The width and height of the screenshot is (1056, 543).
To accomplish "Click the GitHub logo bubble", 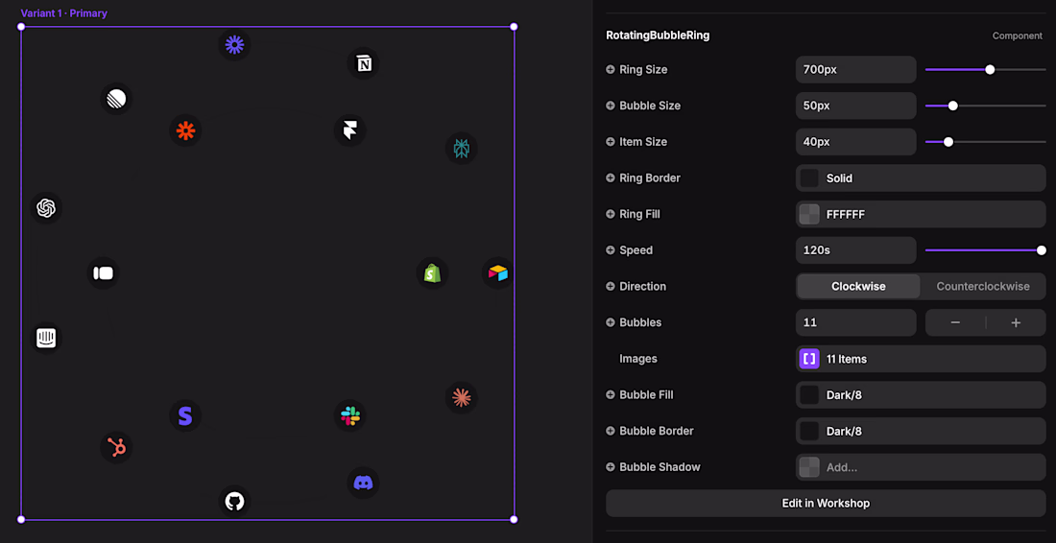I will point(234,502).
